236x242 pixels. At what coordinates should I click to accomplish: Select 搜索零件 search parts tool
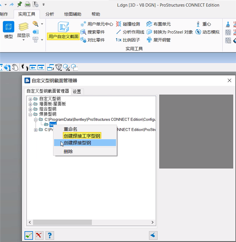pyautogui.click(x=93, y=32)
